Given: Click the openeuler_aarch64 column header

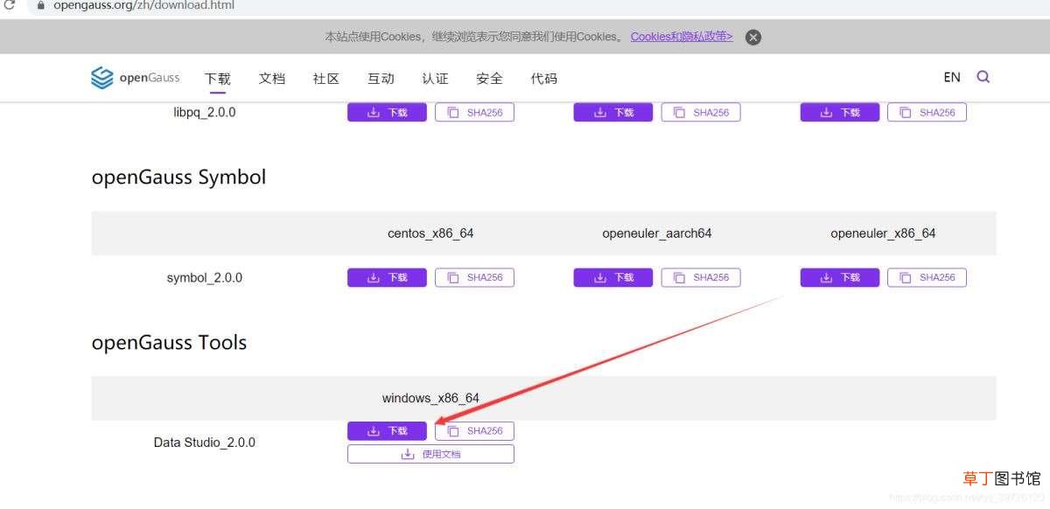Looking at the screenshot, I should pyautogui.click(x=657, y=234).
